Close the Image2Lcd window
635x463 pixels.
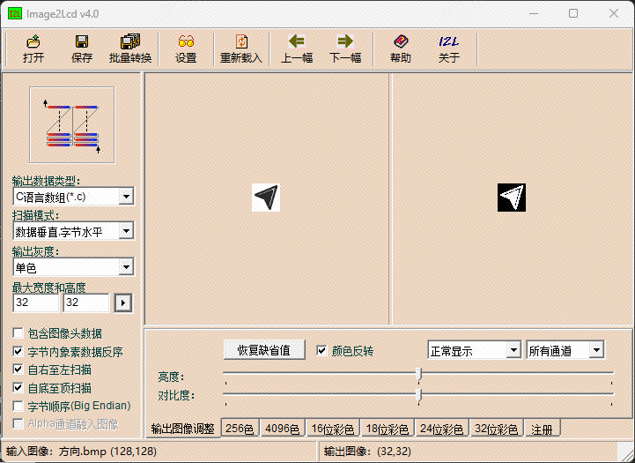tap(614, 13)
